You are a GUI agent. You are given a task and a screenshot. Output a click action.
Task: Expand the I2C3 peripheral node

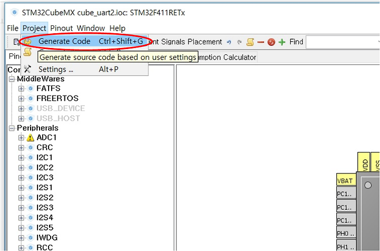21,178
